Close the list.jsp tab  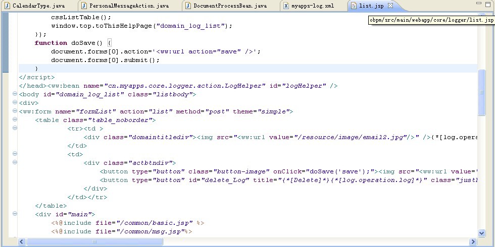click(390, 6)
